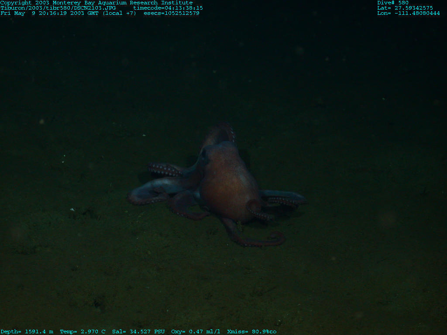Screen dimensions: 447x335
Task: Select the Lon= -111.48080444 reading
Action: [x=409, y=13]
